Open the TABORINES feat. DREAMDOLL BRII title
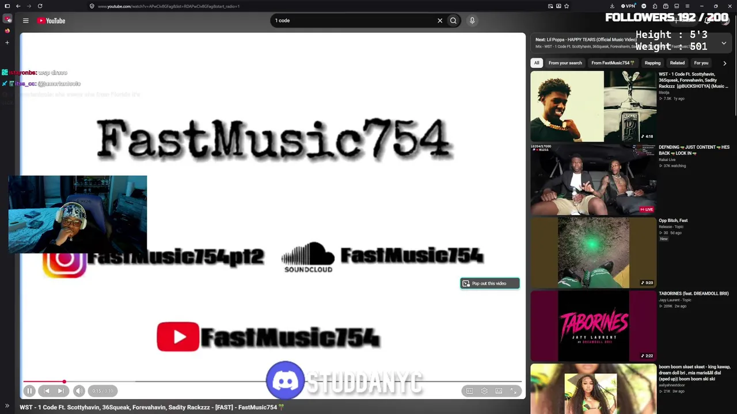Viewport: 737px width, 414px height. 694,293
